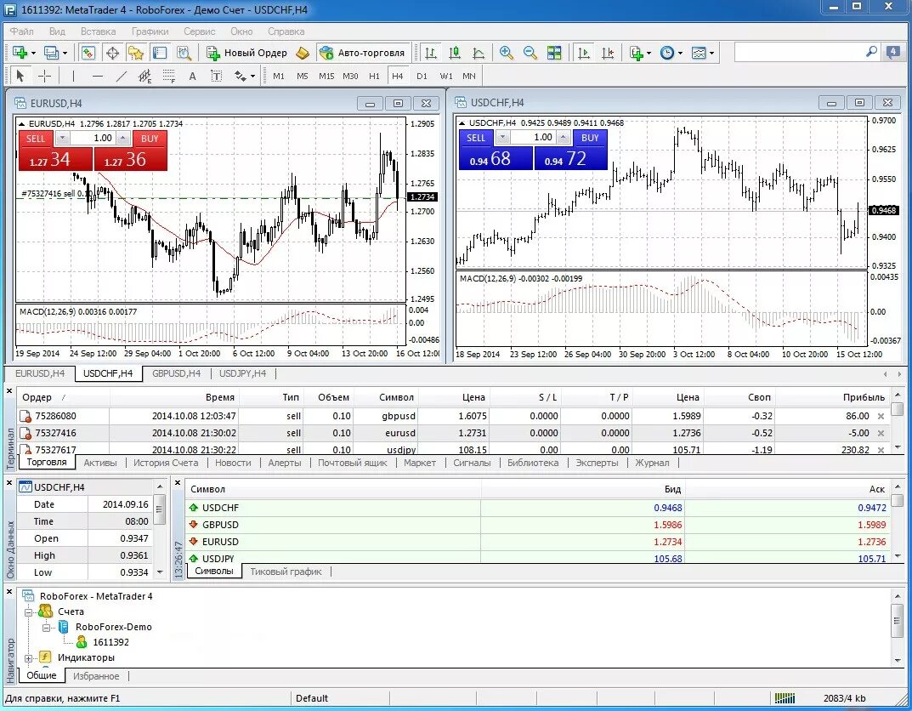Viewport: 912px width, 711px height.
Task: Select the crosshair tool
Action: click(45, 76)
